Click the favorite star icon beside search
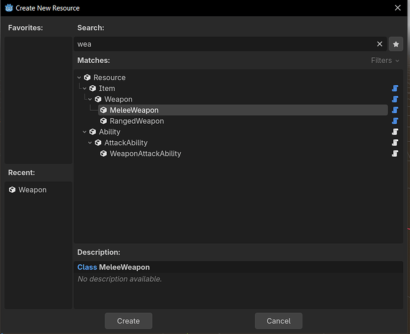Screen dimensions: 410x334 [x=396, y=44]
